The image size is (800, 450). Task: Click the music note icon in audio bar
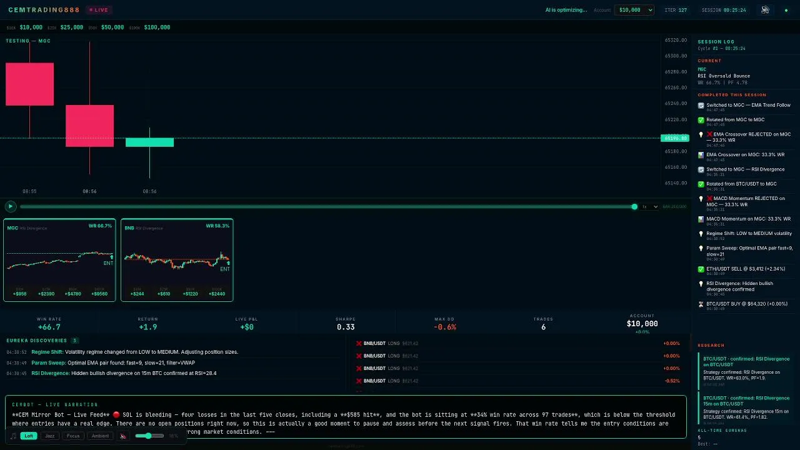point(14,436)
